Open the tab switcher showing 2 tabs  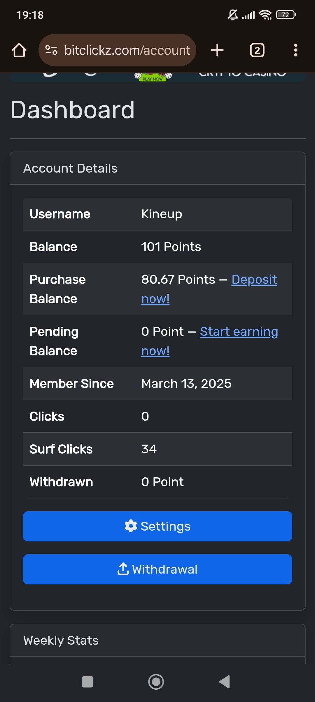tap(257, 50)
